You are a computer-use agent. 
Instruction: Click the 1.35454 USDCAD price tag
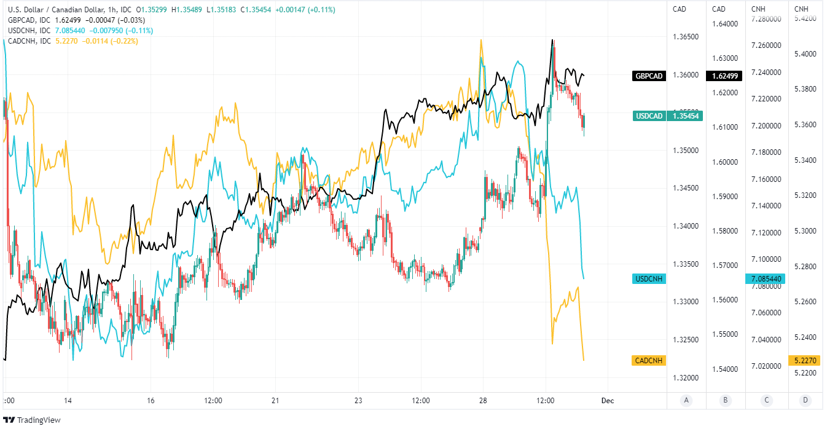click(686, 116)
